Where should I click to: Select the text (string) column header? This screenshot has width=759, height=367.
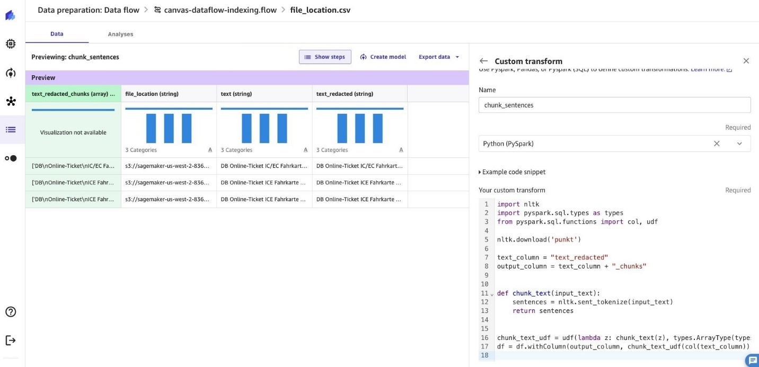[264, 94]
